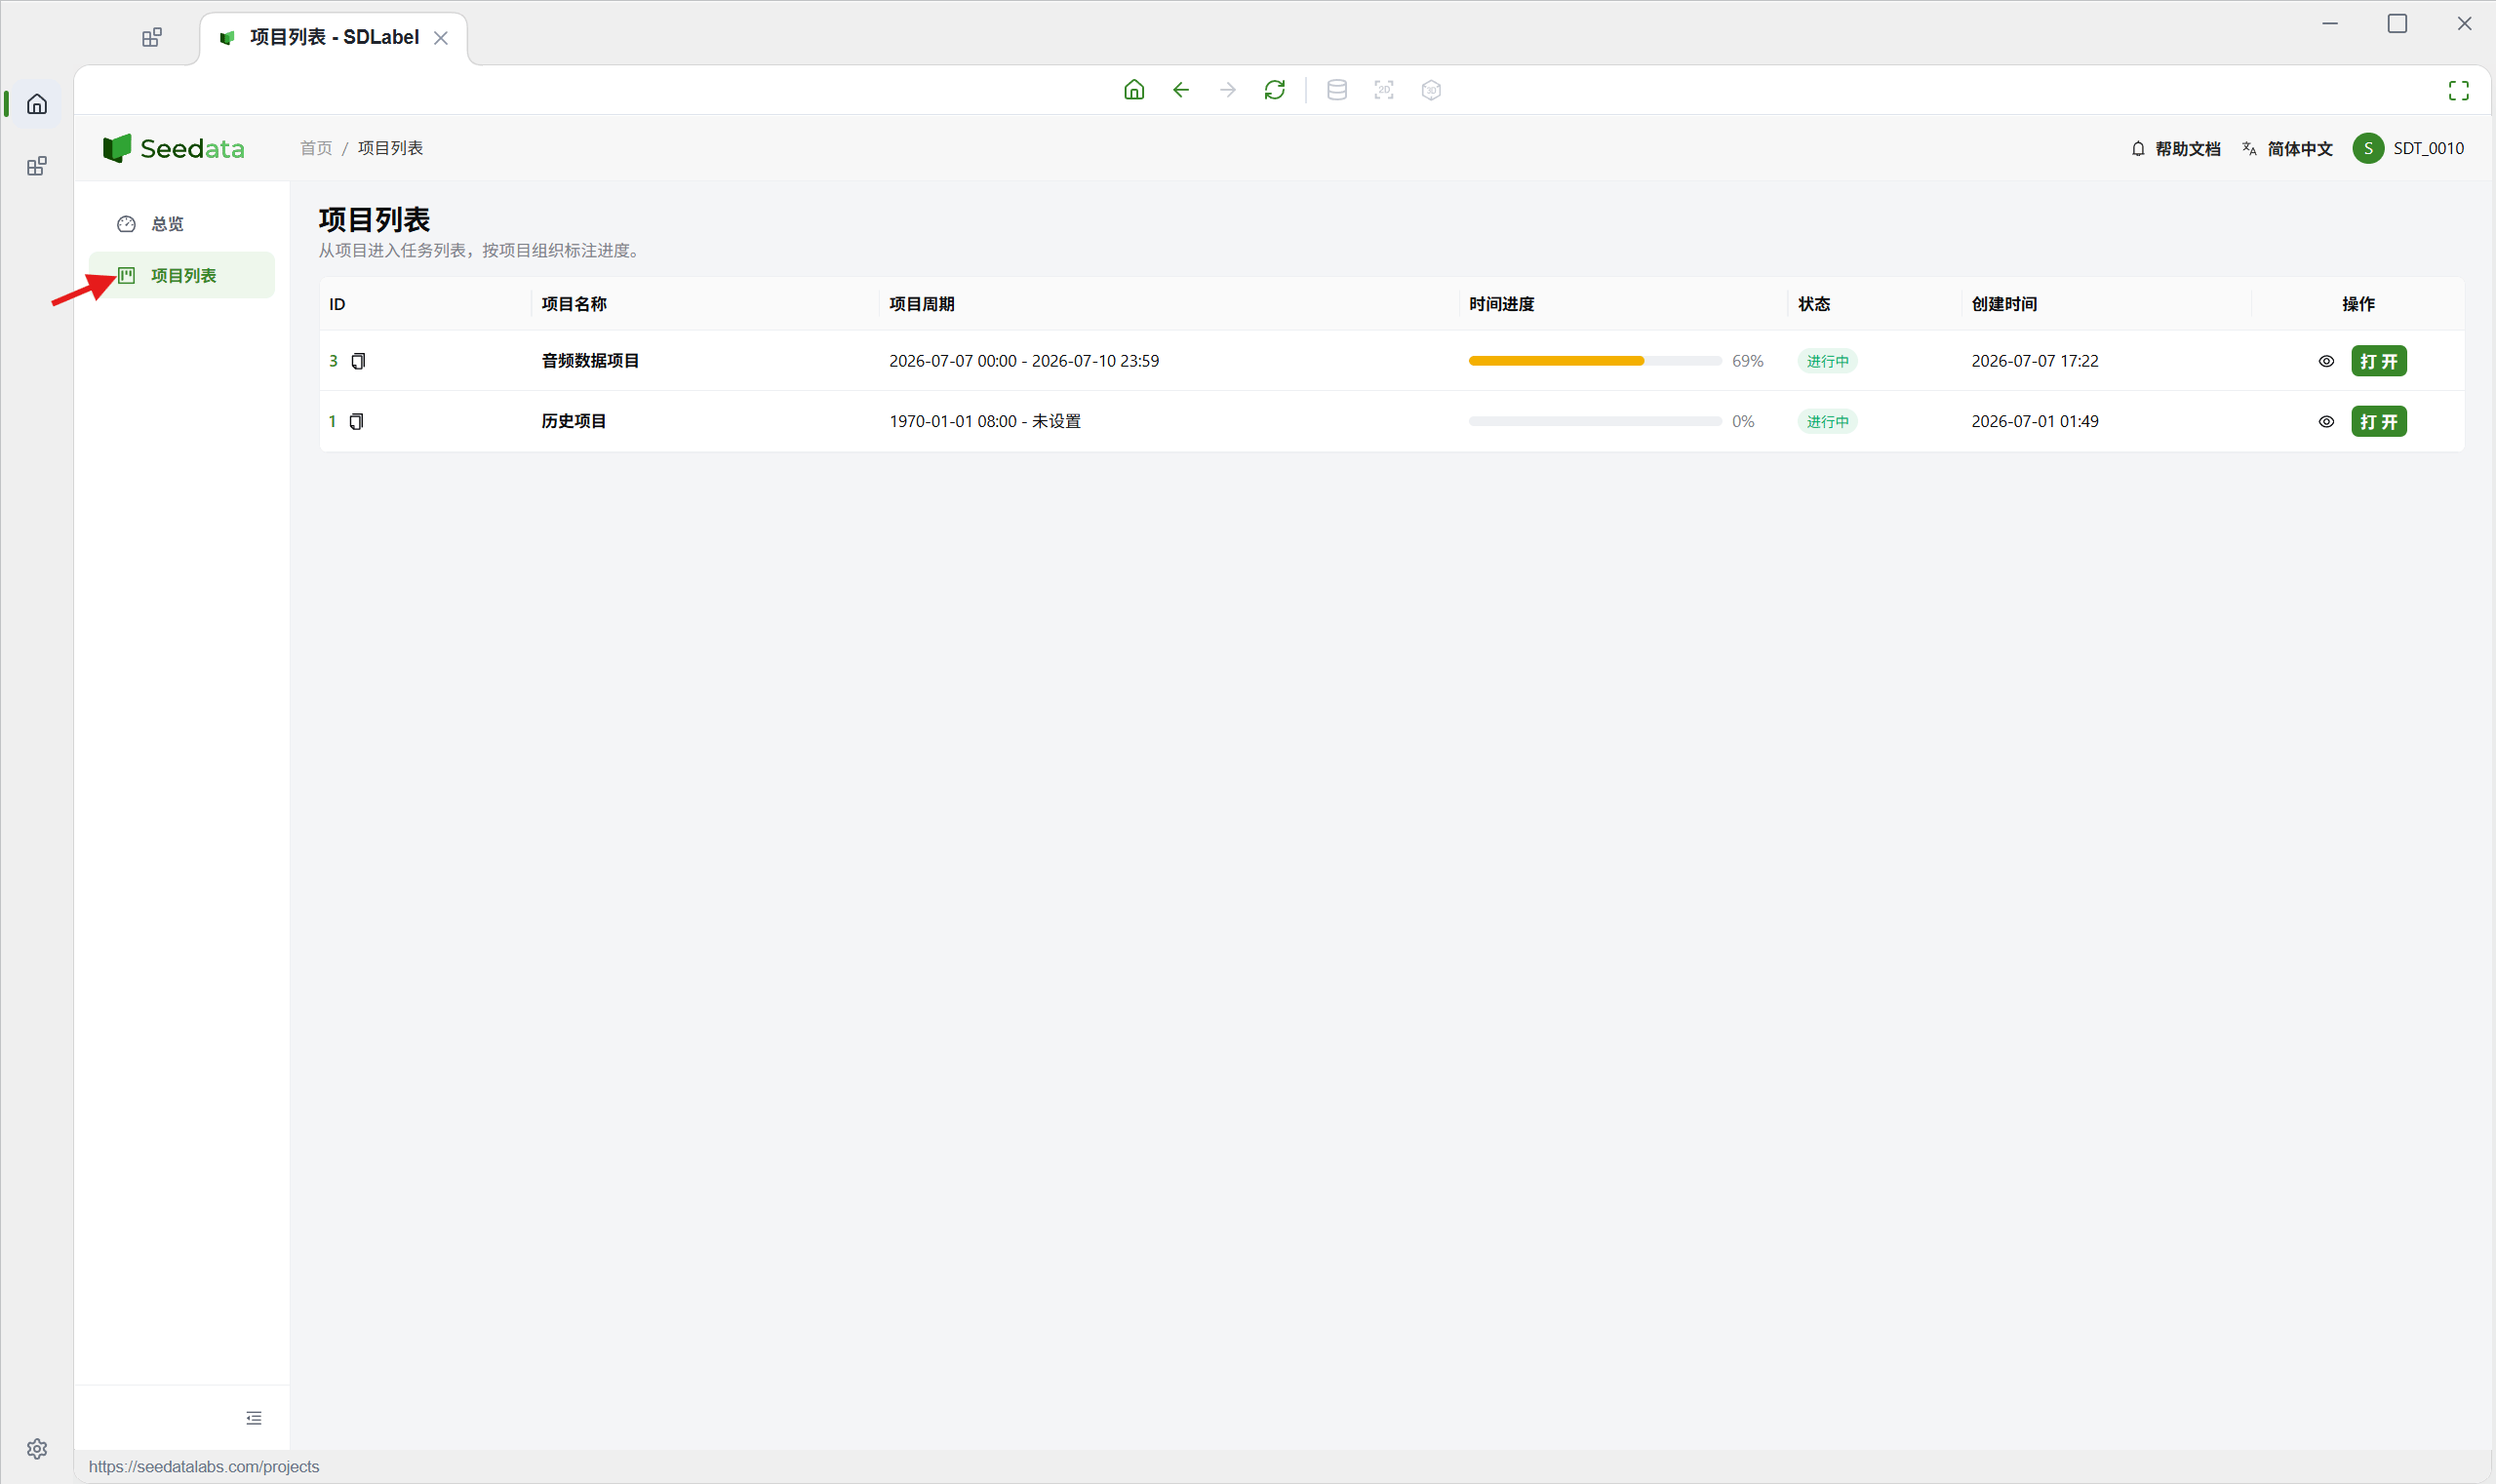2496x1484 pixels.
Task: Click project ID 3
Action: (x=334, y=361)
